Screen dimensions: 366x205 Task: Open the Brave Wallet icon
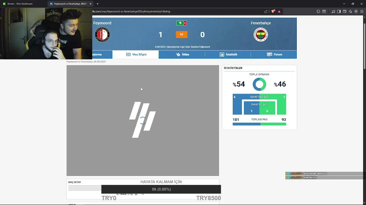[345, 11]
